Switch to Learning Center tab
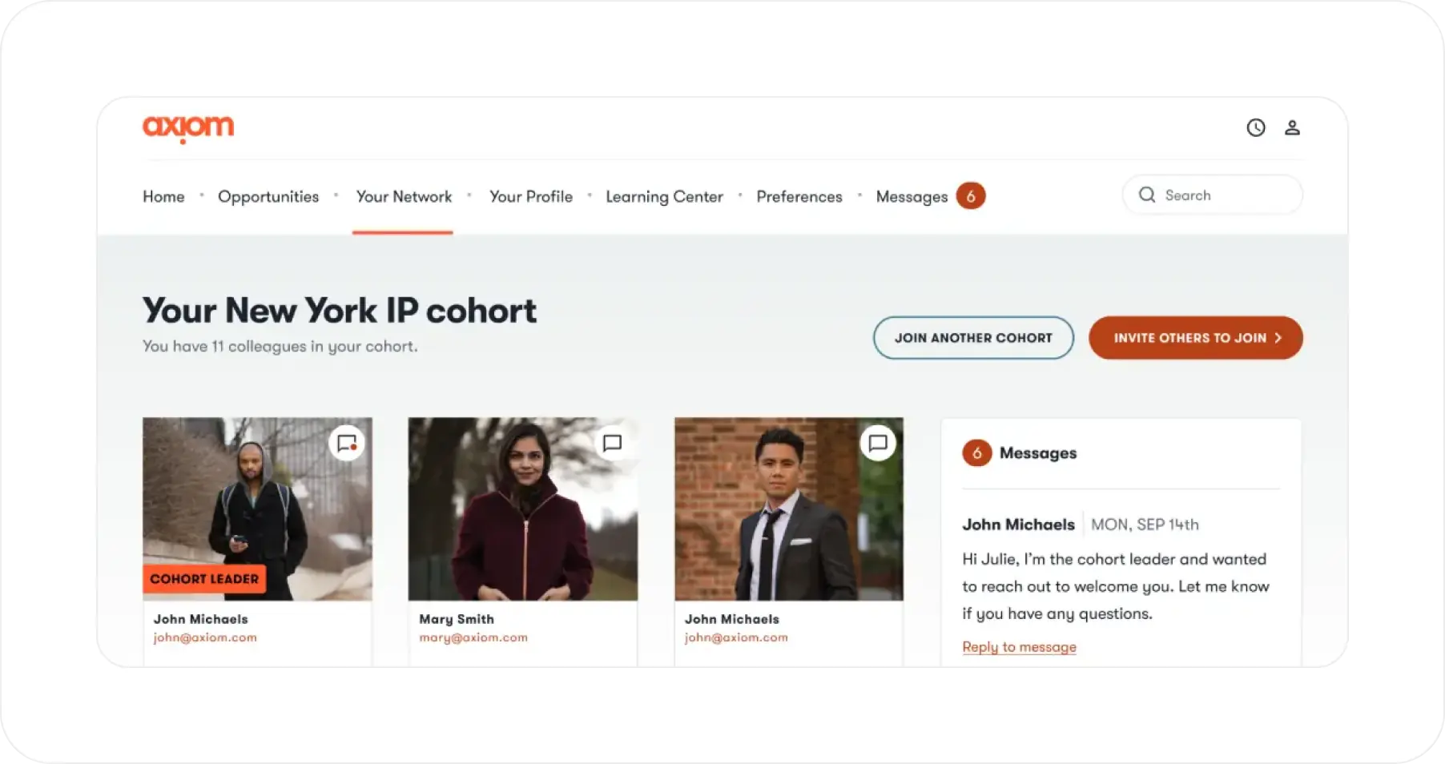Viewport: 1445px width, 764px height. (x=664, y=196)
